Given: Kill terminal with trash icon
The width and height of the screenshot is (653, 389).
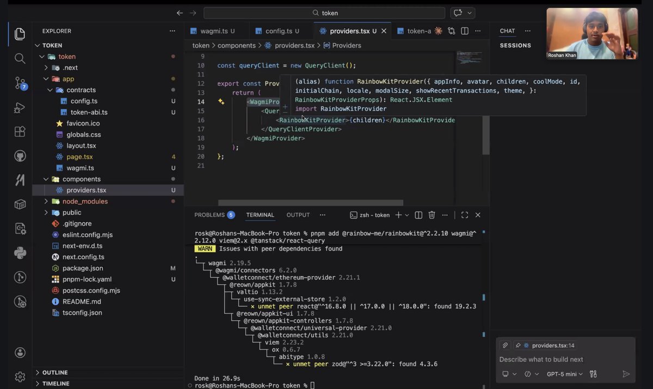Looking at the screenshot, I should (x=432, y=215).
